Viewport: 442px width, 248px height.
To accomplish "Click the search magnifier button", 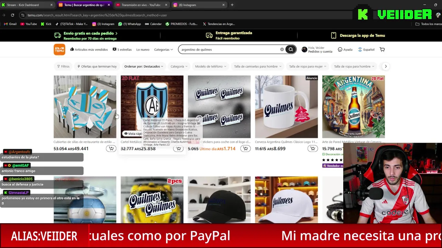I will [x=291, y=50].
